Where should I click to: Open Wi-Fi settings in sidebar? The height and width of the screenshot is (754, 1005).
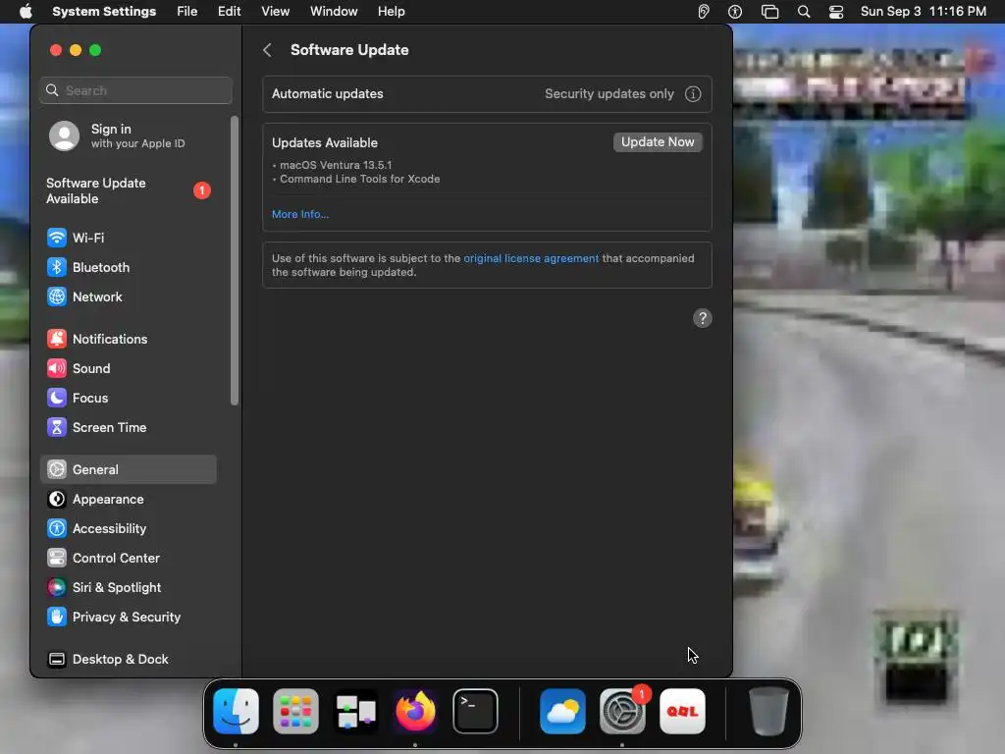[129, 238]
